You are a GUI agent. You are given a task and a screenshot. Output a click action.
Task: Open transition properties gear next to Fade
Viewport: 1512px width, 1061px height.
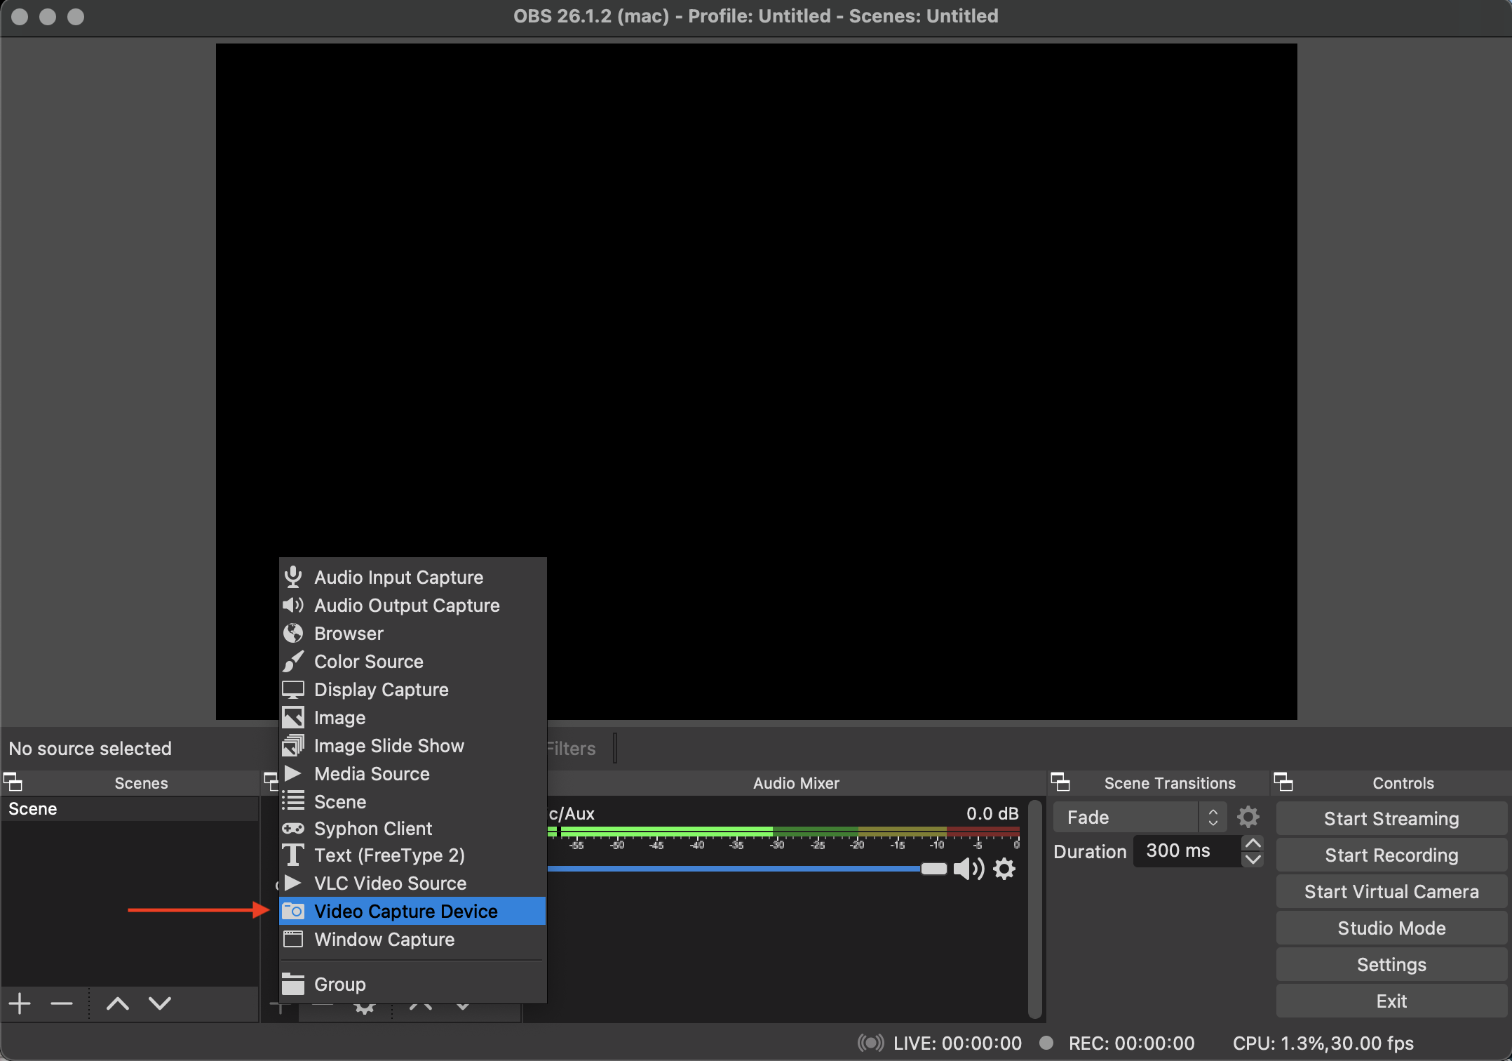pyautogui.click(x=1248, y=817)
